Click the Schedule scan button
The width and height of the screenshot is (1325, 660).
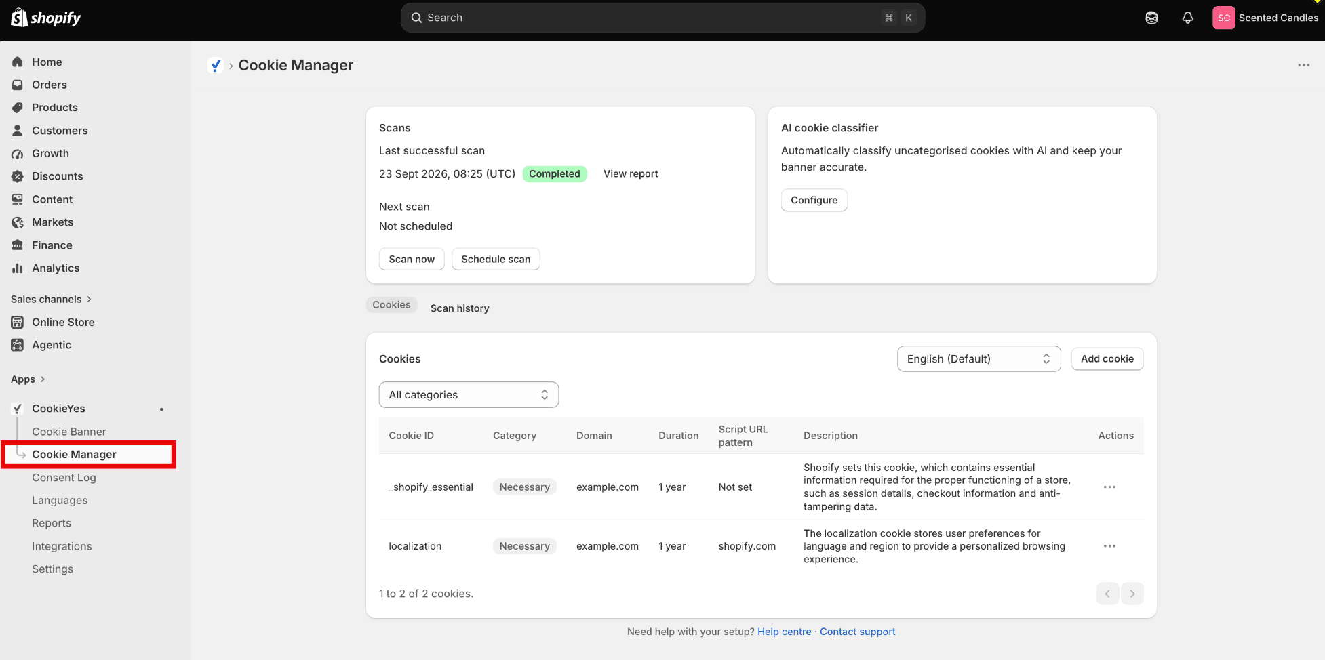coord(496,260)
